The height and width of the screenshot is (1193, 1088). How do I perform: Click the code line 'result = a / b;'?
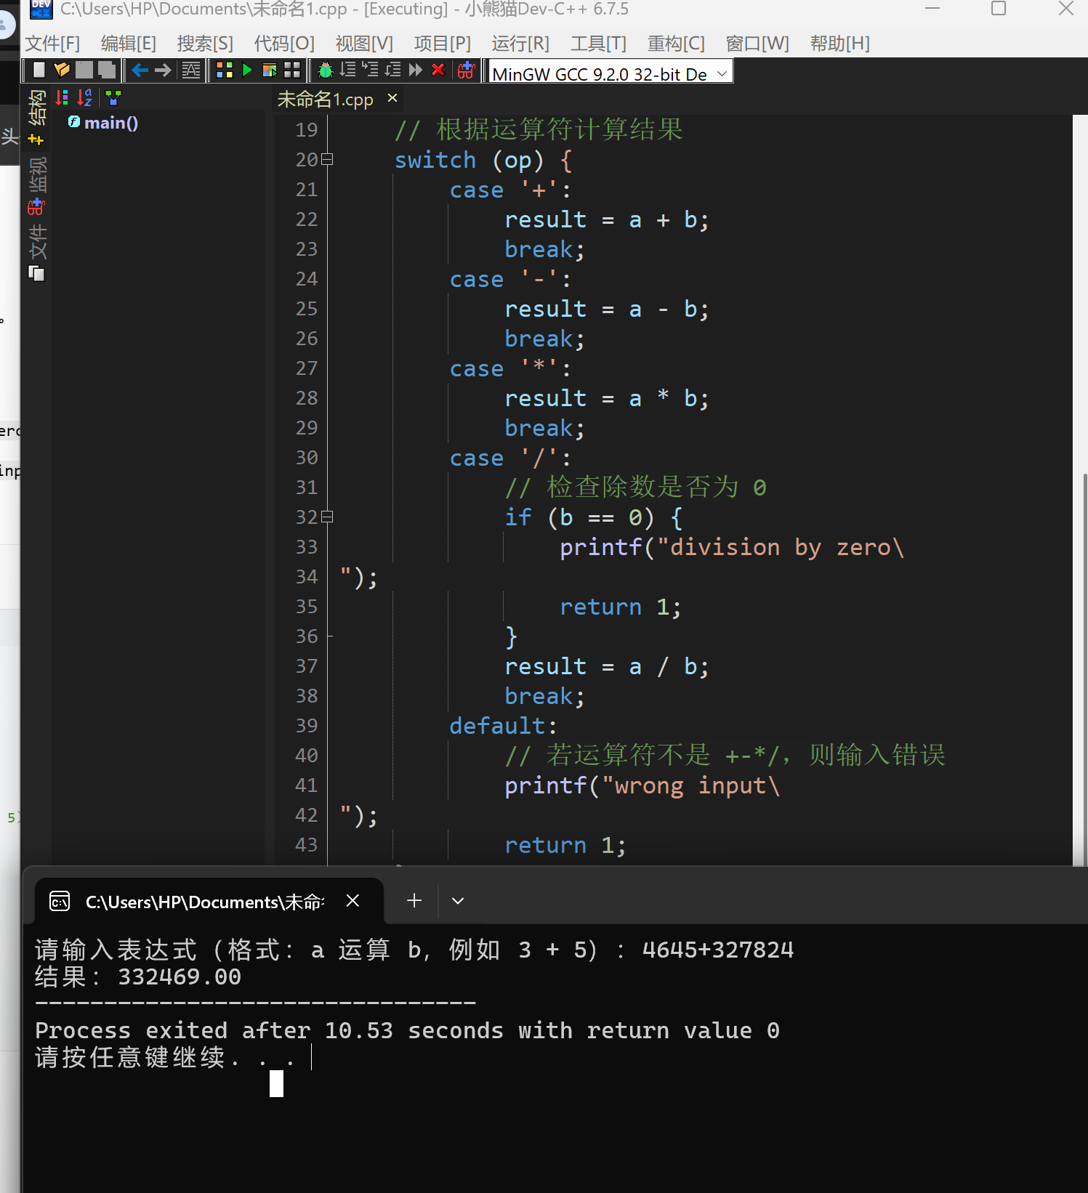[607, 666]
